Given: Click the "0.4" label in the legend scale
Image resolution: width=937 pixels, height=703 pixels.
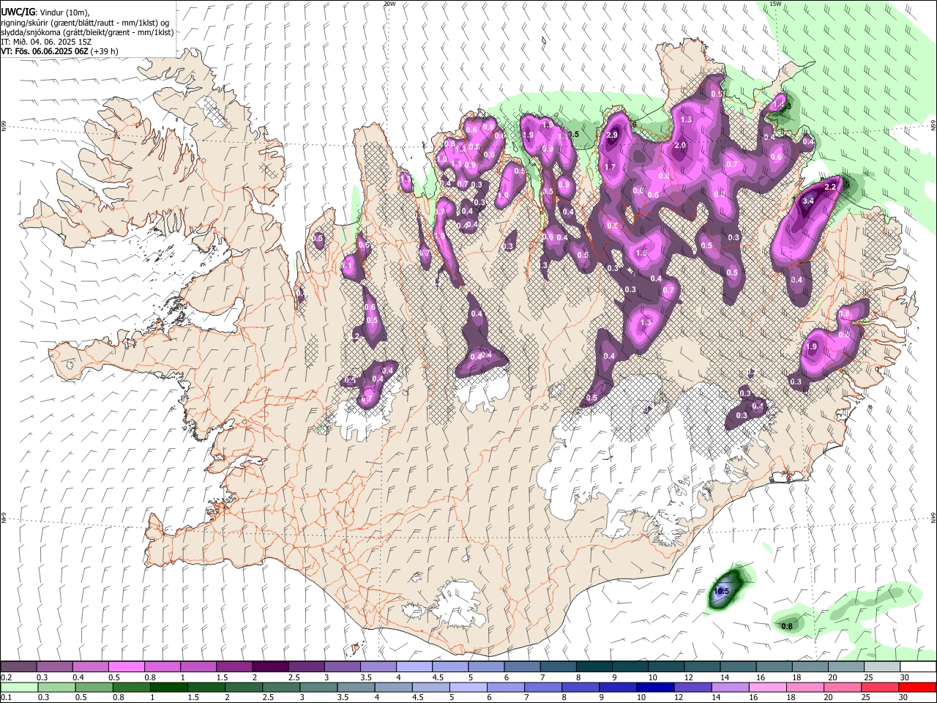Looking at the screenshot, I should (78, 677).
